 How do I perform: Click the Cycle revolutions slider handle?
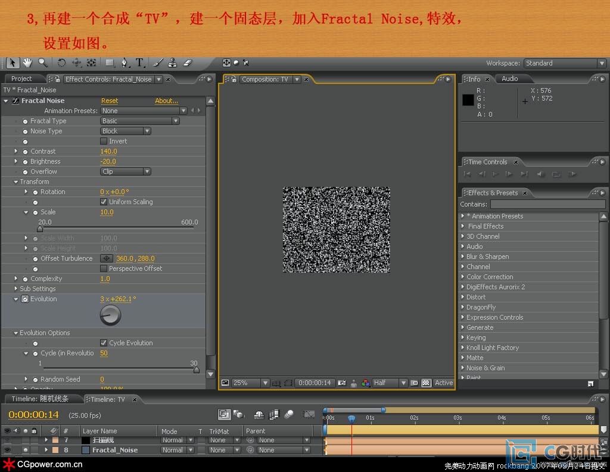point(197,370)
